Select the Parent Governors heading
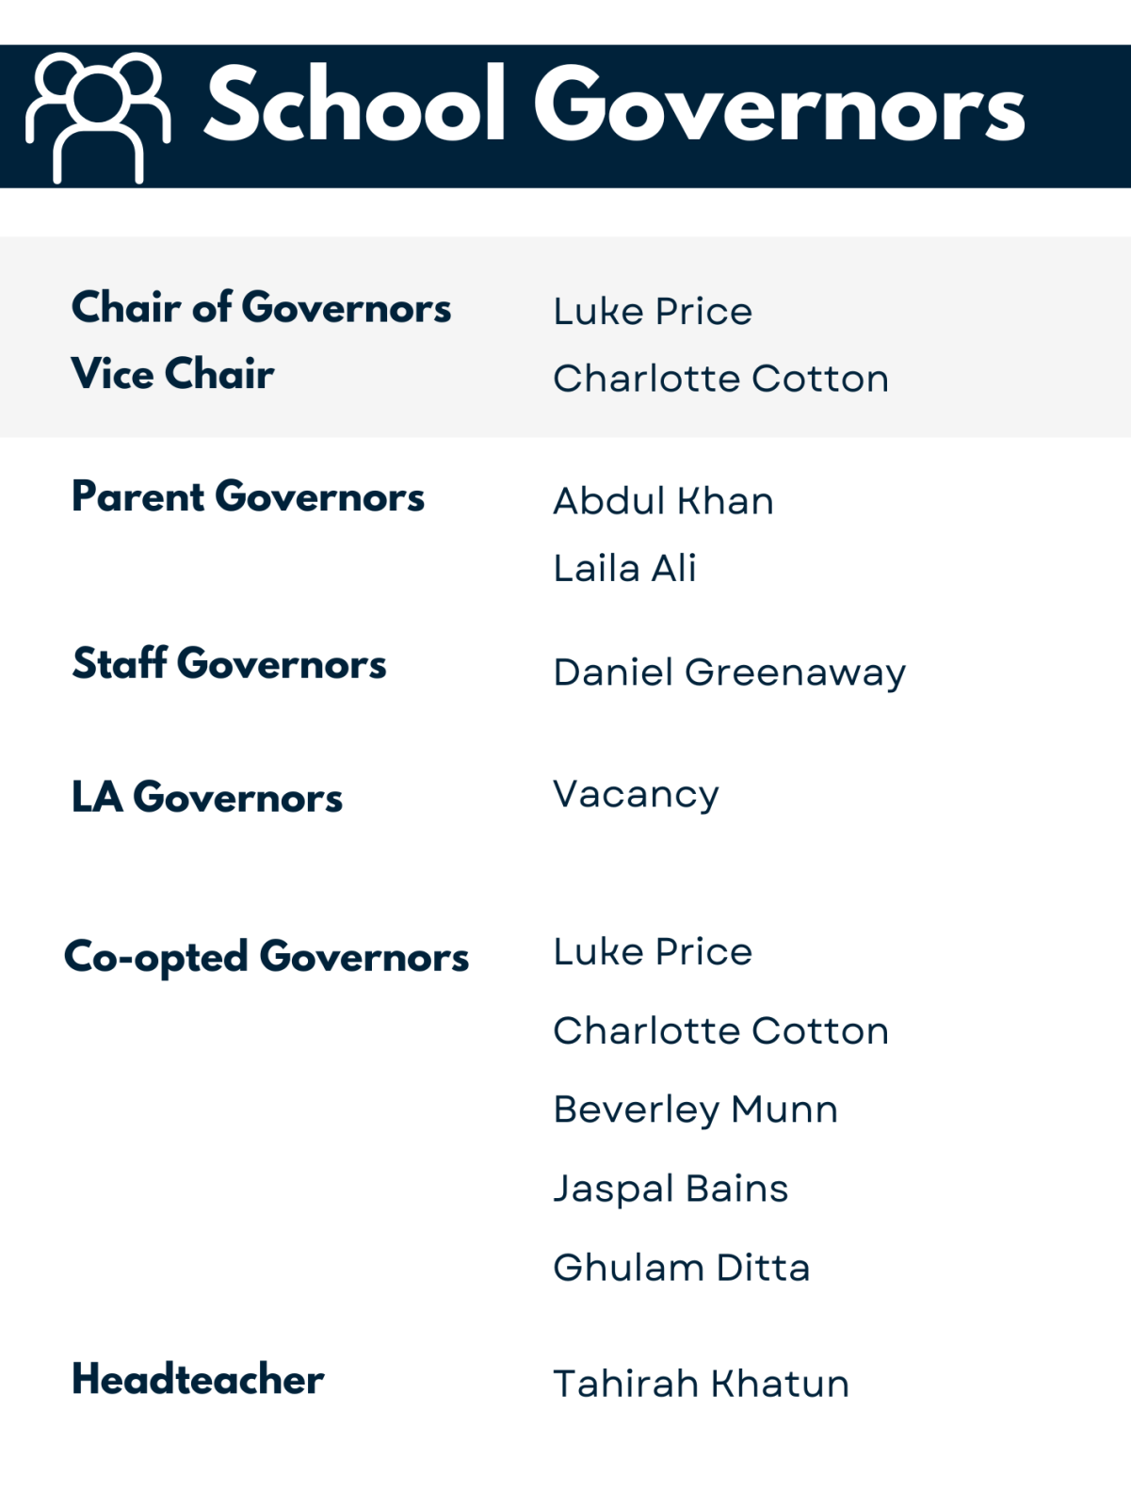Viewport: 1131px width, 1507px height. (248, 497)
